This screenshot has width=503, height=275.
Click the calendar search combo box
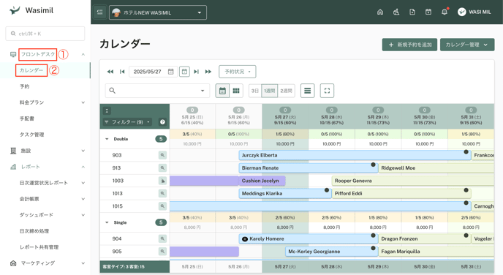157,91
